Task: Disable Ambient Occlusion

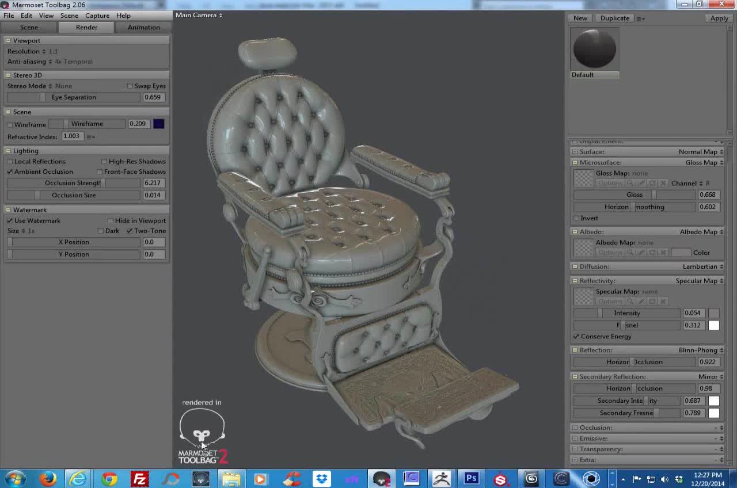Action: [x=10, y=172]
